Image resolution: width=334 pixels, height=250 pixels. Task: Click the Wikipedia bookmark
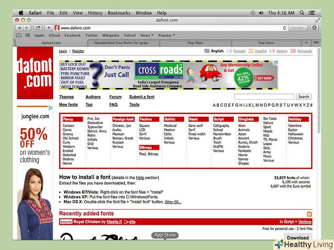point(111,36)
